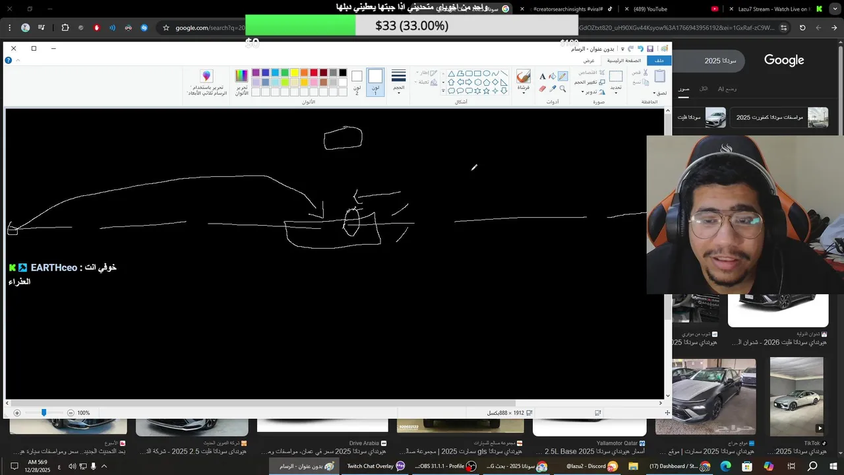This screenshot has width=844, height=475.
Task: Expand the shapes gallery more arrow
Action: point(443,91)
